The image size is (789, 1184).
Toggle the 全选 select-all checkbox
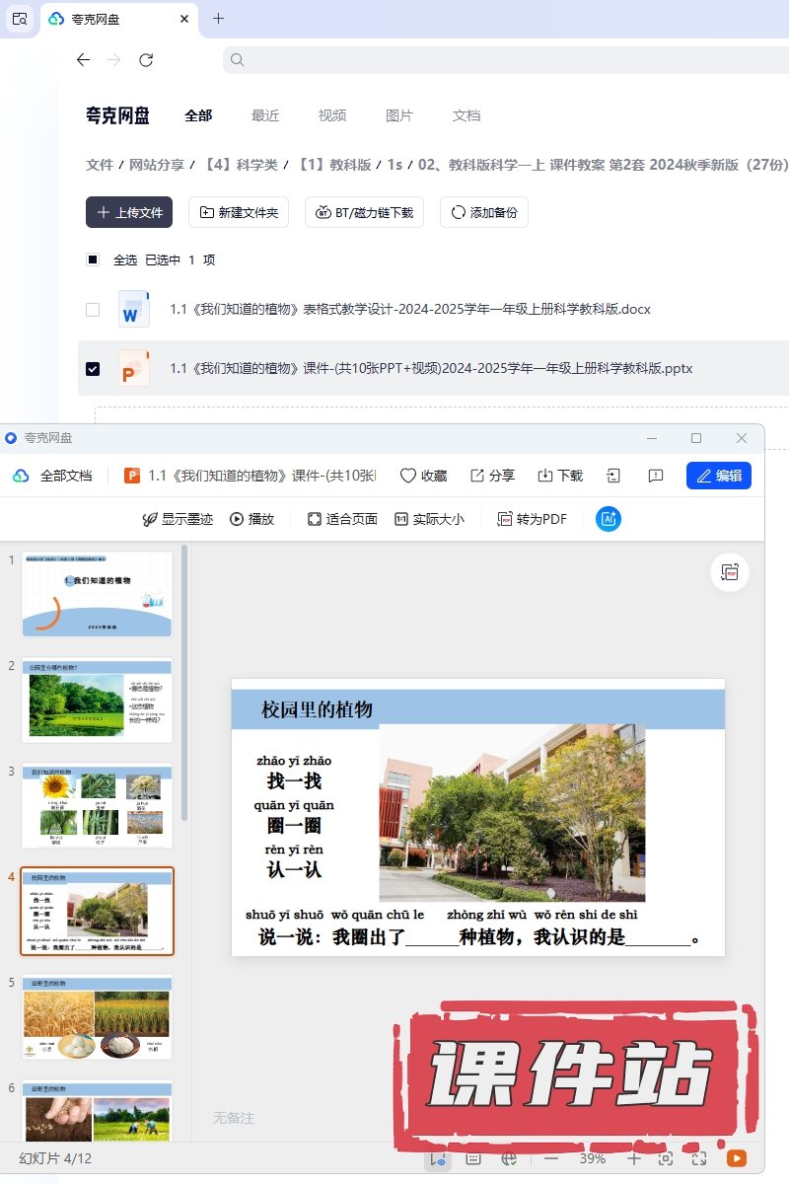coord(93,260)
